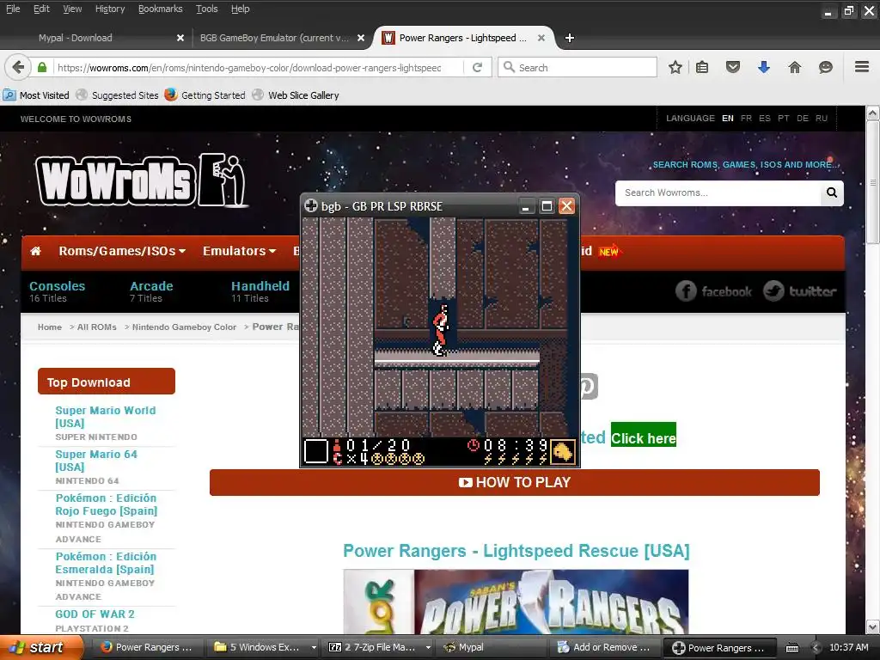Expand hidden system tray icons arrow
The width and height of the screenshot is (880, 660).
tap(816, 648)
